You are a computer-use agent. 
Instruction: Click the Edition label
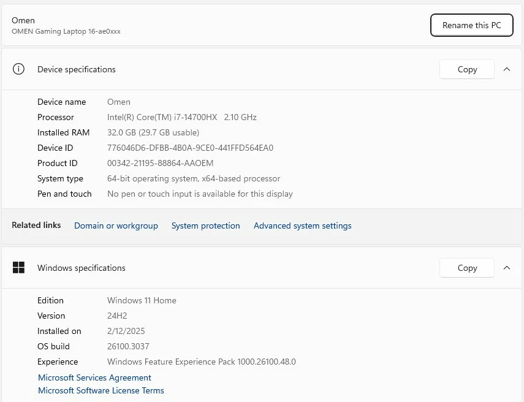point(50,300)
